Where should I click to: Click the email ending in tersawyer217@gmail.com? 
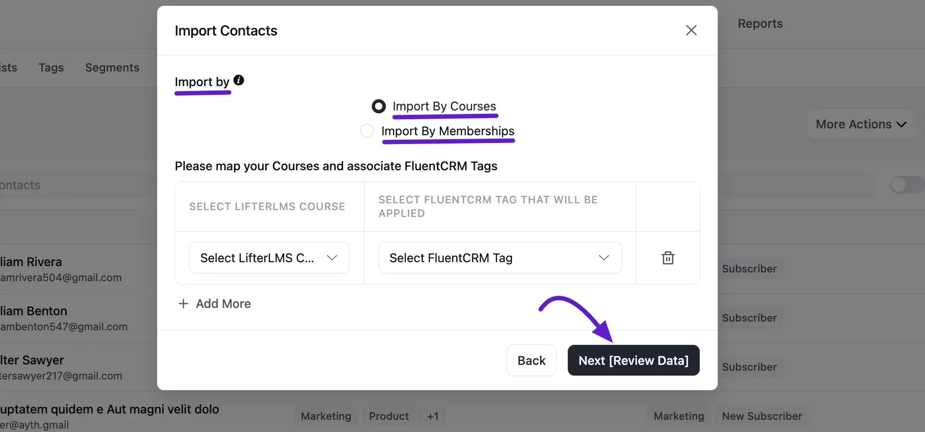tap(61, 376)
